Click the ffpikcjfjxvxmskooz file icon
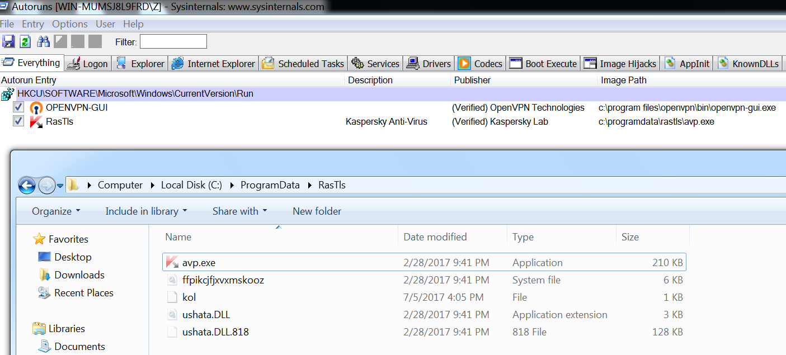Viewport: 786px width, 355px height. tap(173, 280)
